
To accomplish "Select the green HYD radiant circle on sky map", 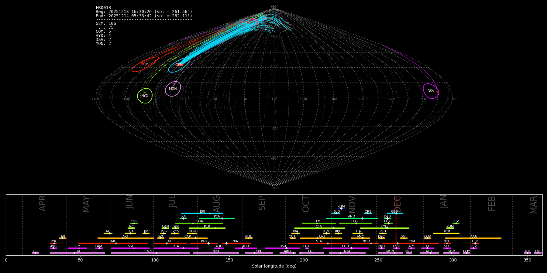I will (x=145, y=96).
